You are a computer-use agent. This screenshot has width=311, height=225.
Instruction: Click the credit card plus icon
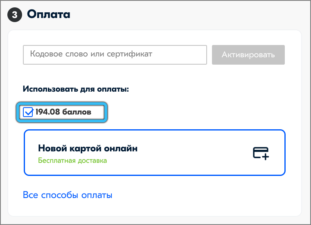tap(261, 153)
